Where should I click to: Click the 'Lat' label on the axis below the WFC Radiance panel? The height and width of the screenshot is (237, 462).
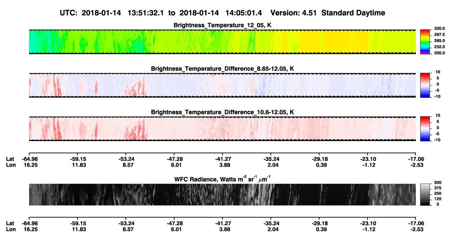10,223
